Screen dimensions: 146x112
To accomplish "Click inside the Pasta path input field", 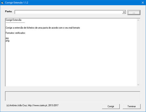I will 69,12.
